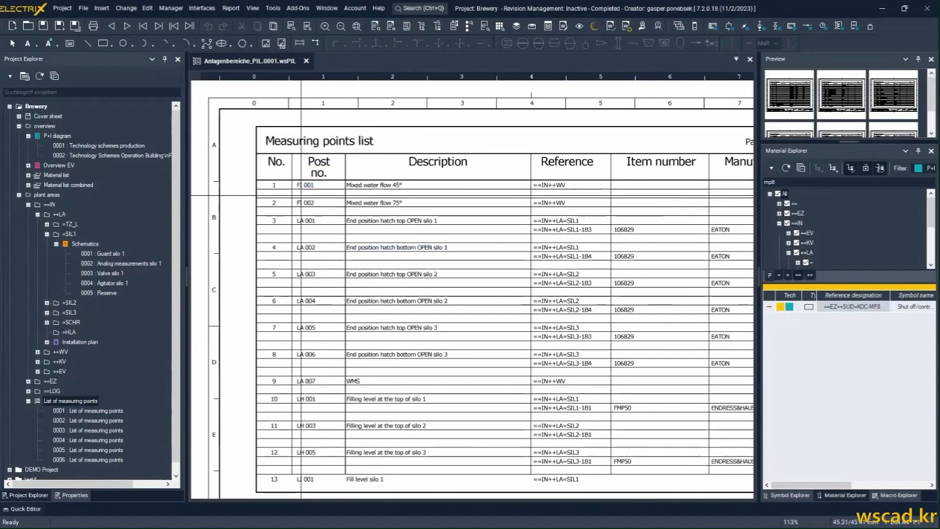Image resolution: width=940 pixels, height=529 pixels.
Task: Select the first Preview page thumbnail
Action: tap(789, 95)
